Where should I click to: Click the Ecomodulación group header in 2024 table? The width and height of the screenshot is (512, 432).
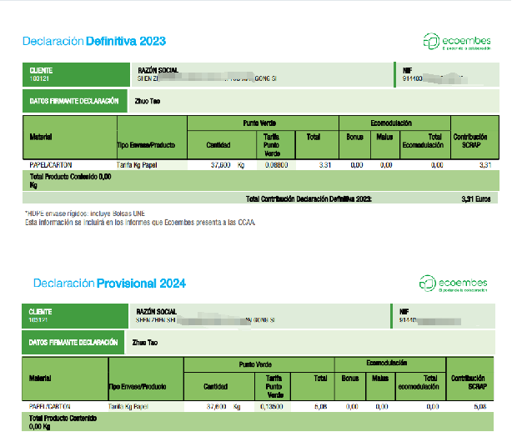point(387,363)
